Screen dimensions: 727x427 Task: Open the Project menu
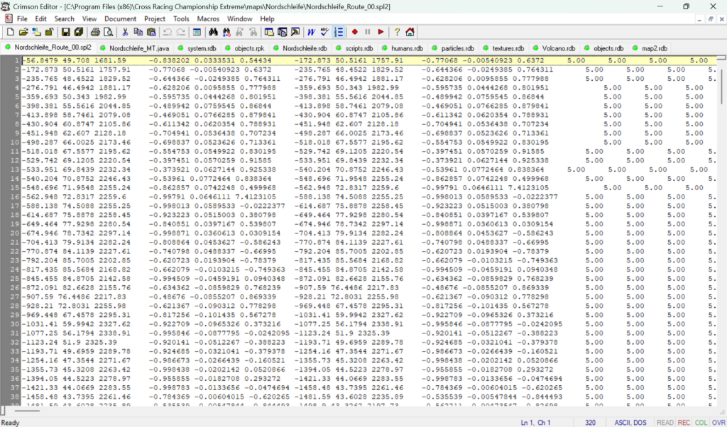tap(154, 19)
